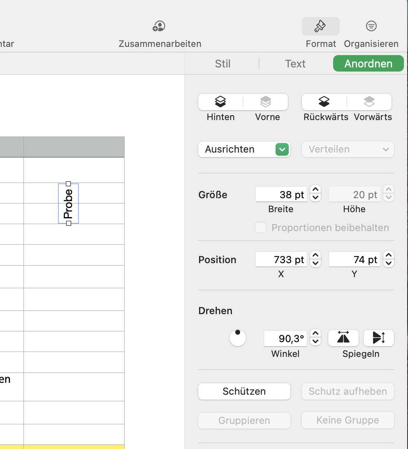Increase X position with stepper up

click(x=315, y=255)
